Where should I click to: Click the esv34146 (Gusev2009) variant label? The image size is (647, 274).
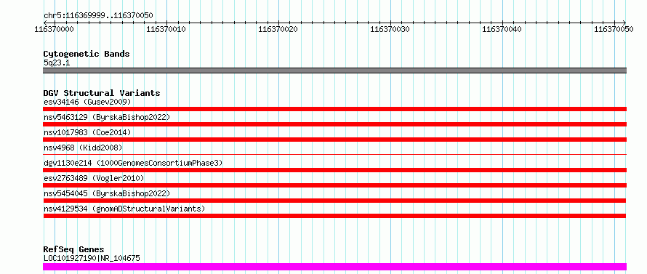pos(87,102)
